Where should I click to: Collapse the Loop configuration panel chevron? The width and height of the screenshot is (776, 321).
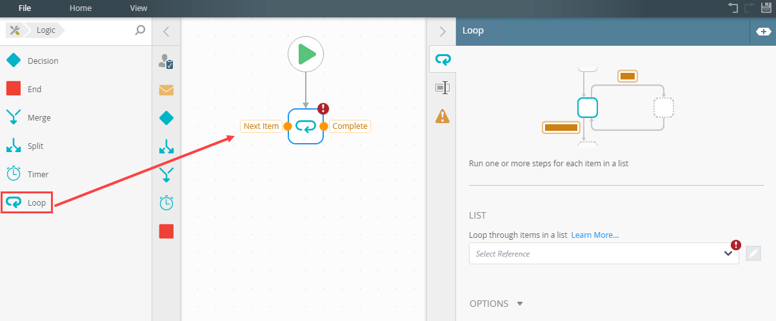(442, 31)
